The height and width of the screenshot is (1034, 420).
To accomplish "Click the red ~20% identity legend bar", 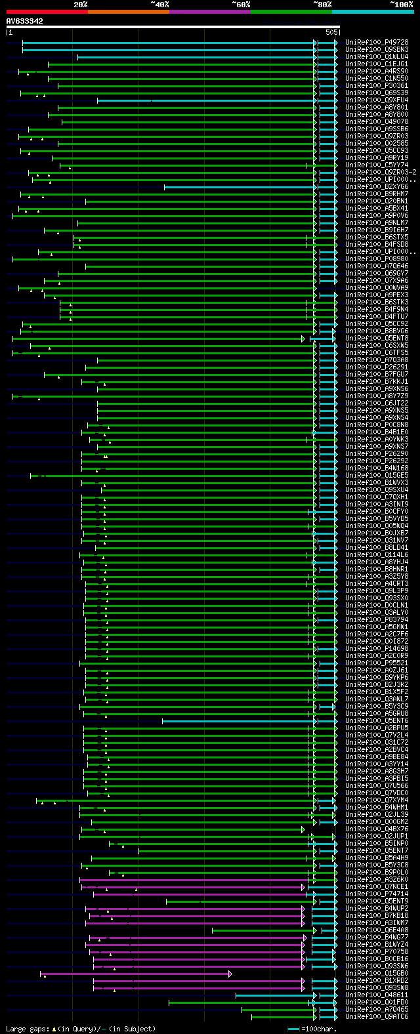I will tap(47, 12).
